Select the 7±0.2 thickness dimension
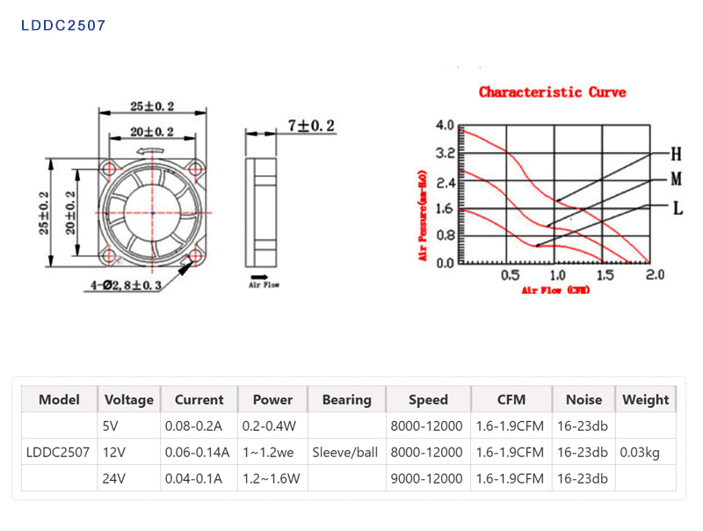This screenshot has height=531, width=703. 312,127
